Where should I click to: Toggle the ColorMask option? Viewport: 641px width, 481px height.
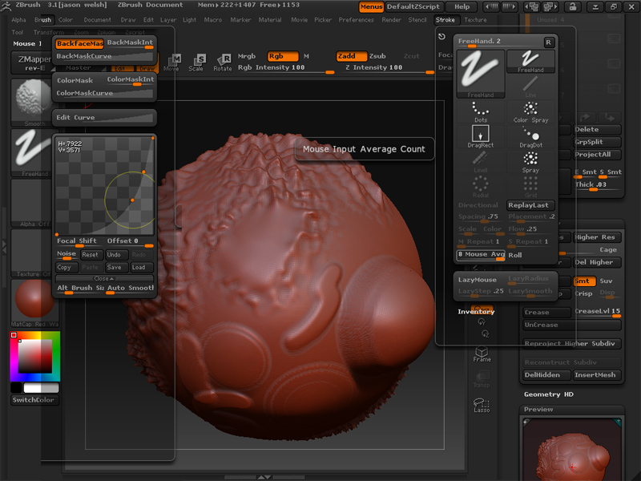pos(75,81)
